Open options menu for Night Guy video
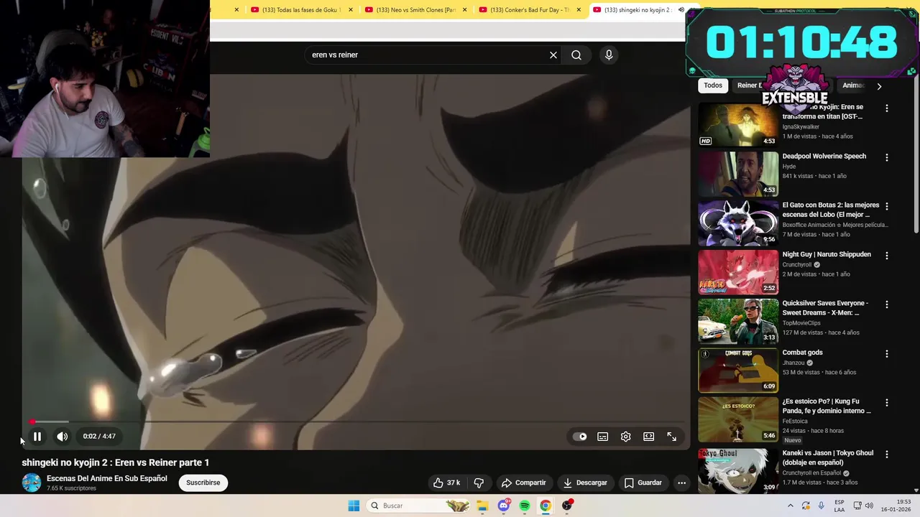 pos(887,256)
